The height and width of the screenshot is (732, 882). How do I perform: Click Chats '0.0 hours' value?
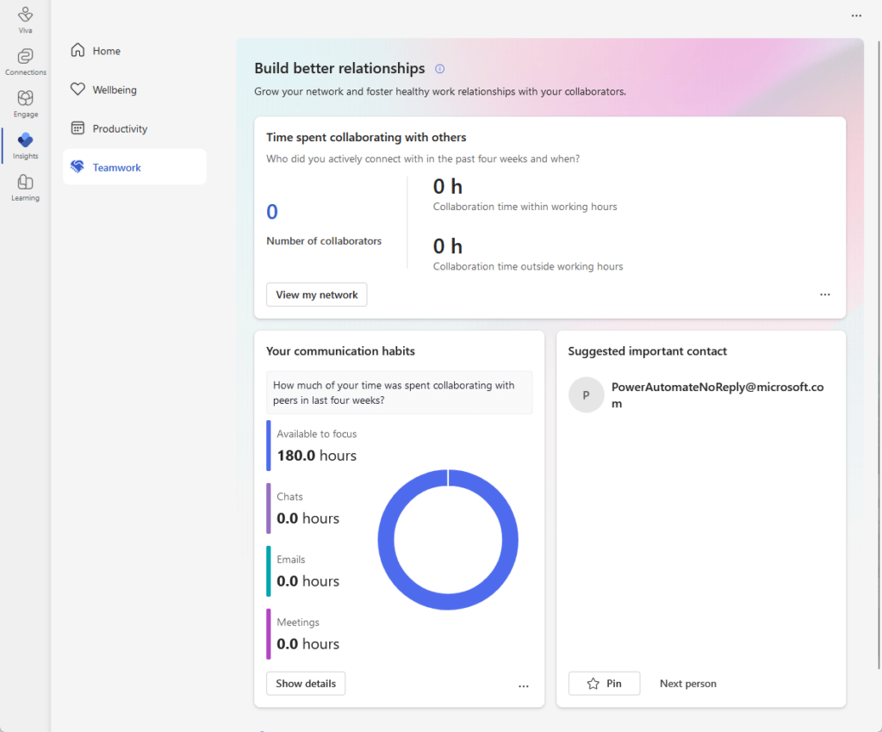click(307, 518)
